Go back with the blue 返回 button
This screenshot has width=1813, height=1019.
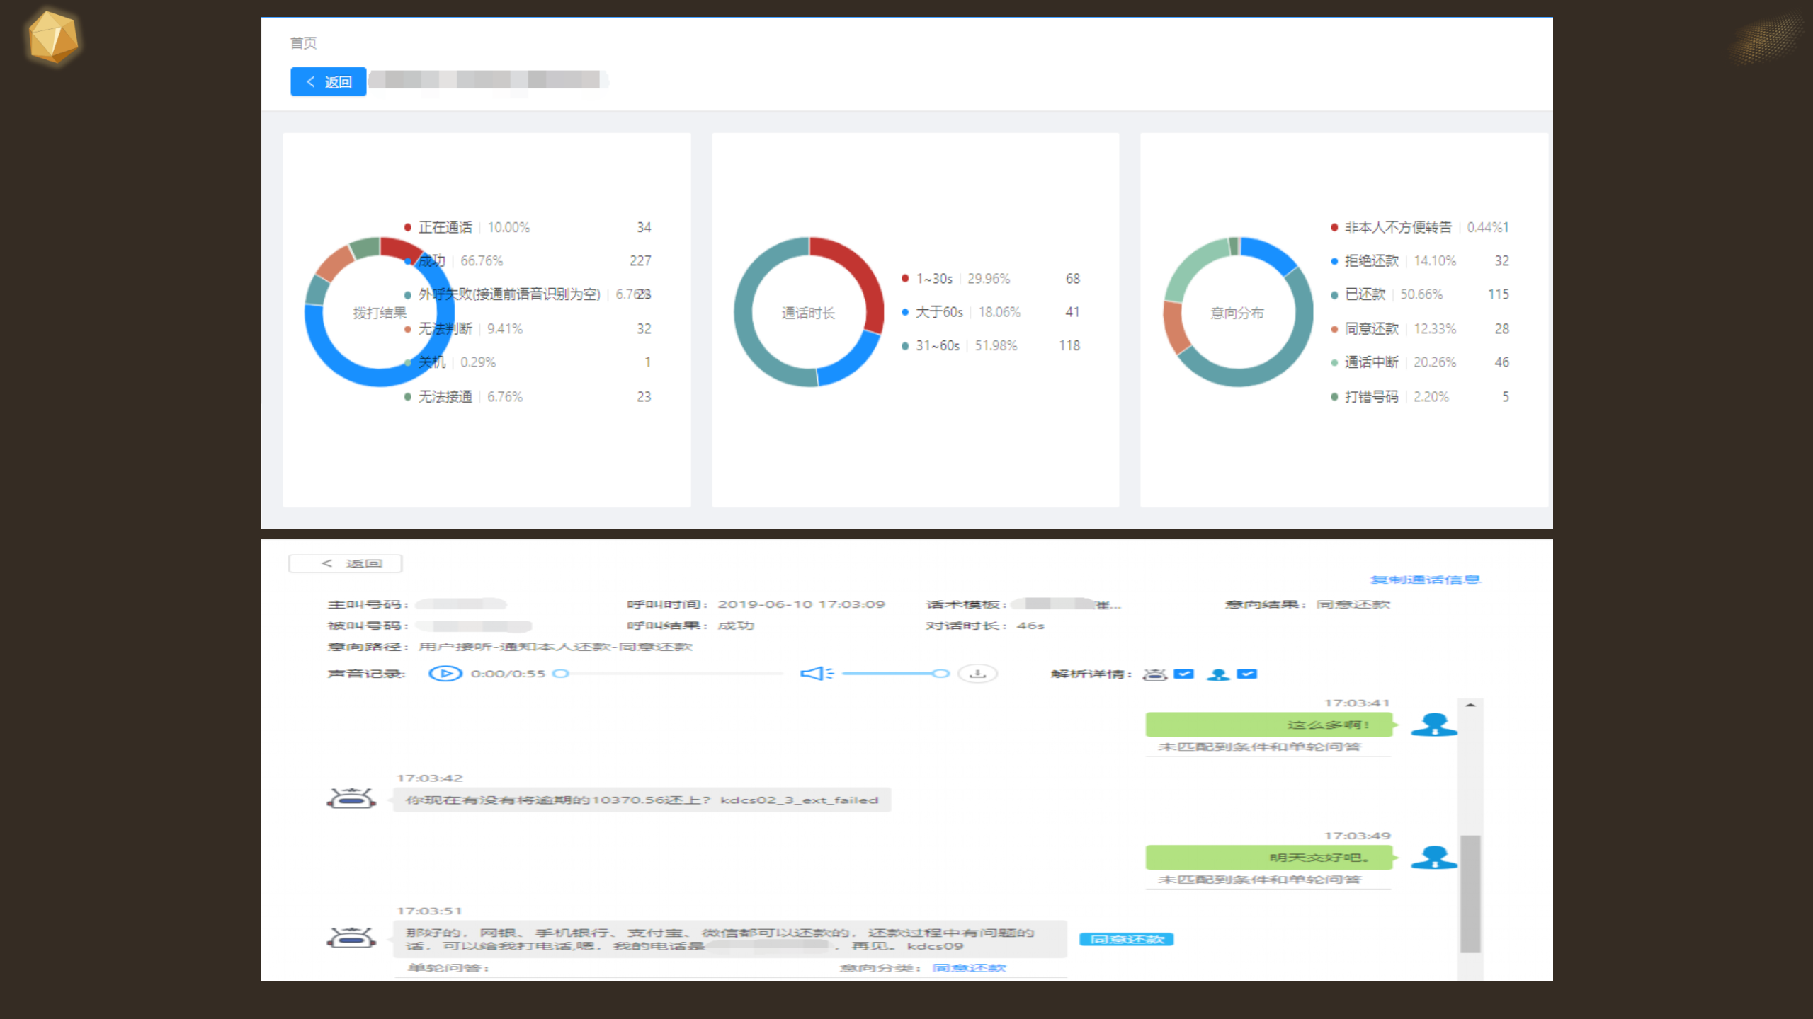pos(328,82)
